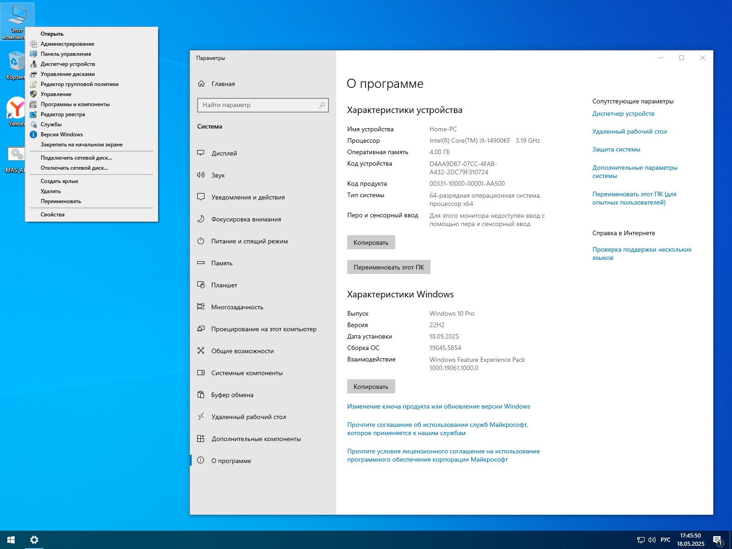Click the Общие возможности icon
732x549 pixels.
(x=201, y=351)
